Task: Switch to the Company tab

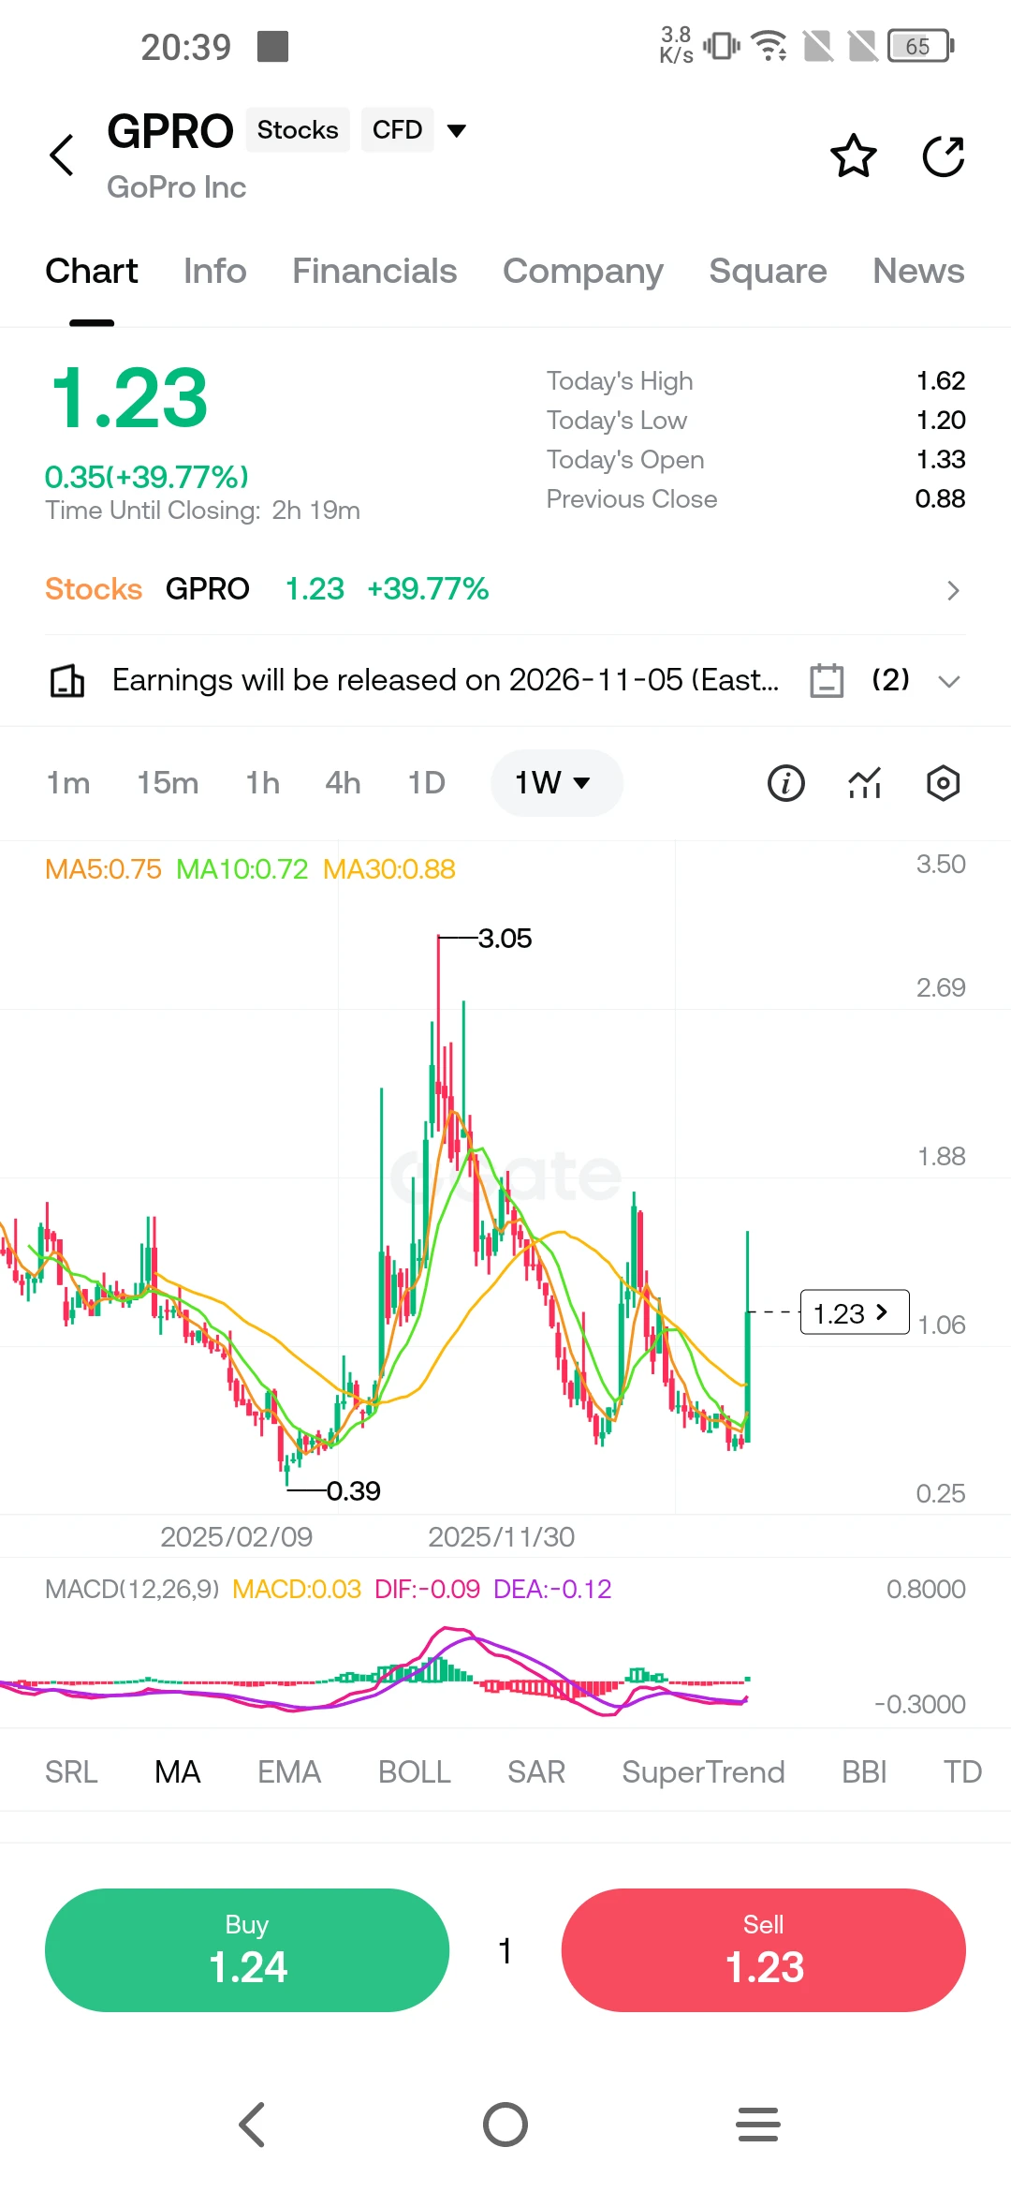Action: [x=583, y=272]
